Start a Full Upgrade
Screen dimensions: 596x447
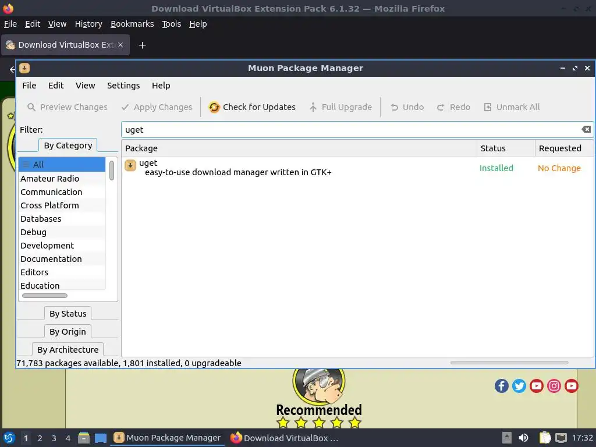(x=340, y=107)
